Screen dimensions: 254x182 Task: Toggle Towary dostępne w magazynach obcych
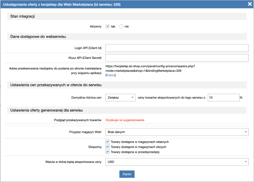click(108, 147)
